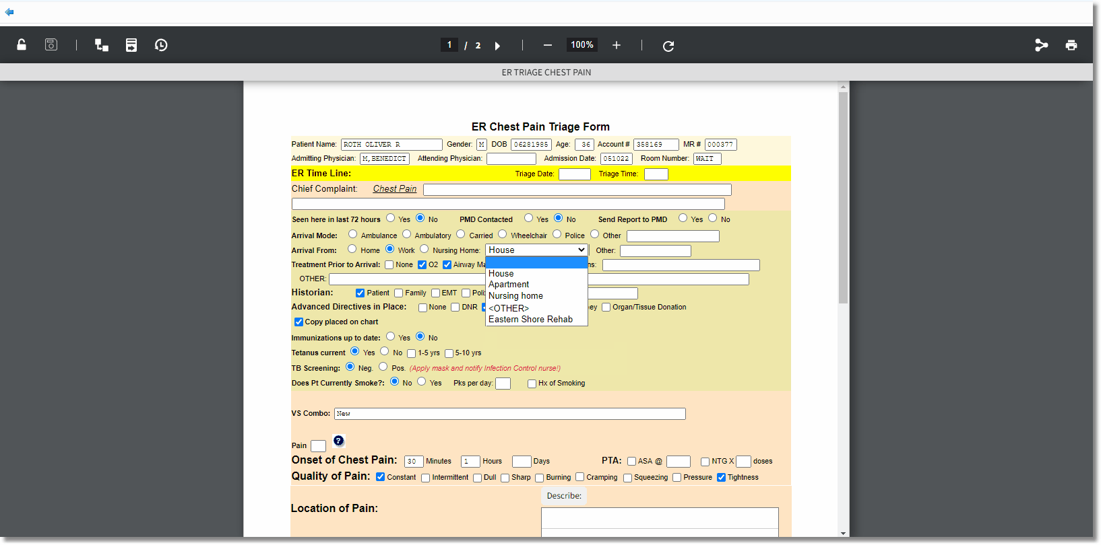
Task: Select Pos. for TB Screening
Action: point(383,367)
